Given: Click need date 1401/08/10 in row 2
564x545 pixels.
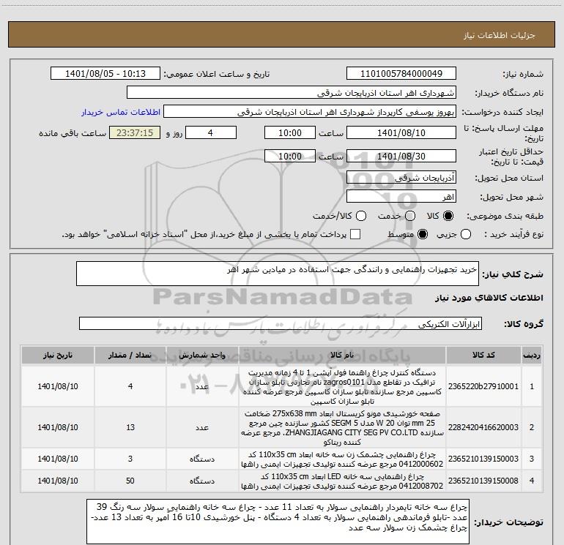Looking at the screenshot, I should 58,427.
